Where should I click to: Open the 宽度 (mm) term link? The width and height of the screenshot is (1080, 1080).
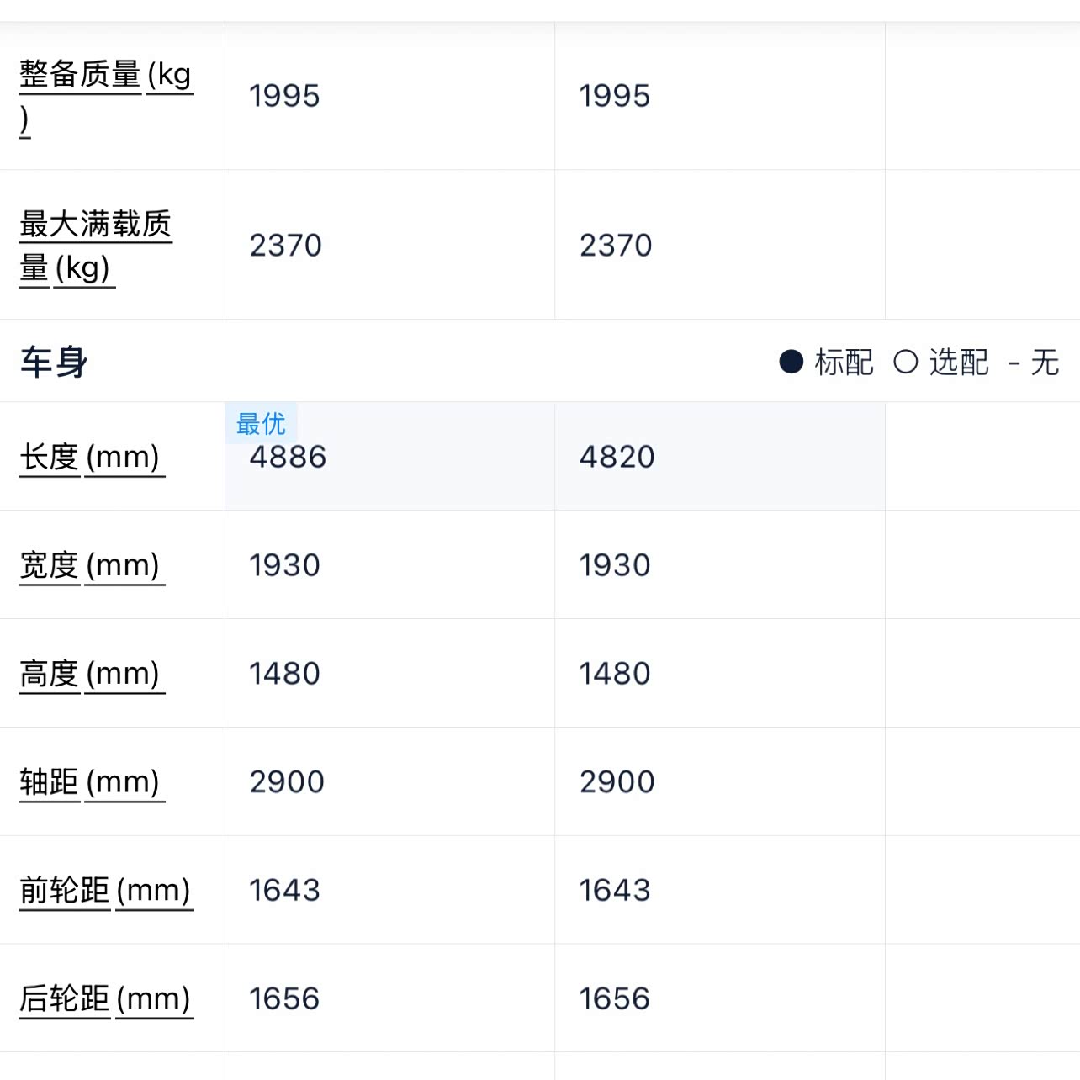pos(92,565)
